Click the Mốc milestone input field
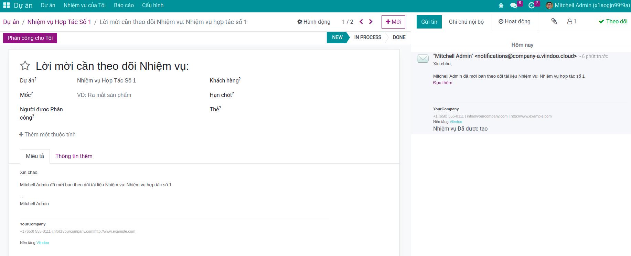The image size is (631, 256). coord(138,95)
